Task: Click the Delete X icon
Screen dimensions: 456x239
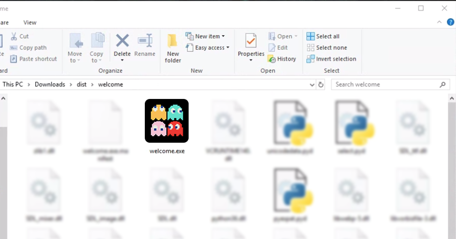Action: pyautogui.click(x=122, y=40)
